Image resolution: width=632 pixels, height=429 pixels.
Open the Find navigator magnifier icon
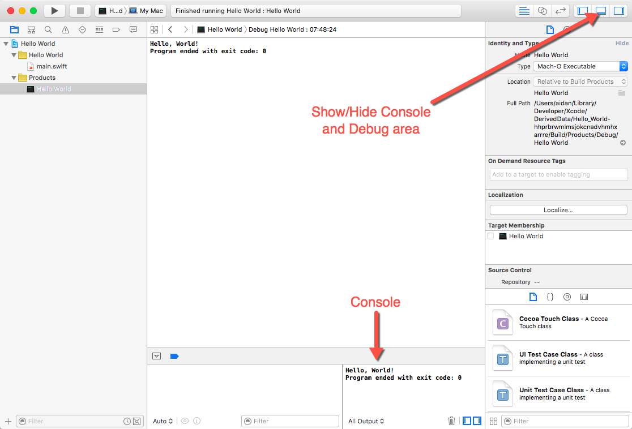(x=48, y=29)
